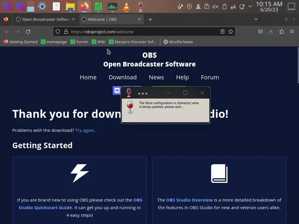299x224 pixels.
Task: Go back to the previous page
Action: (x=7, y=32)
